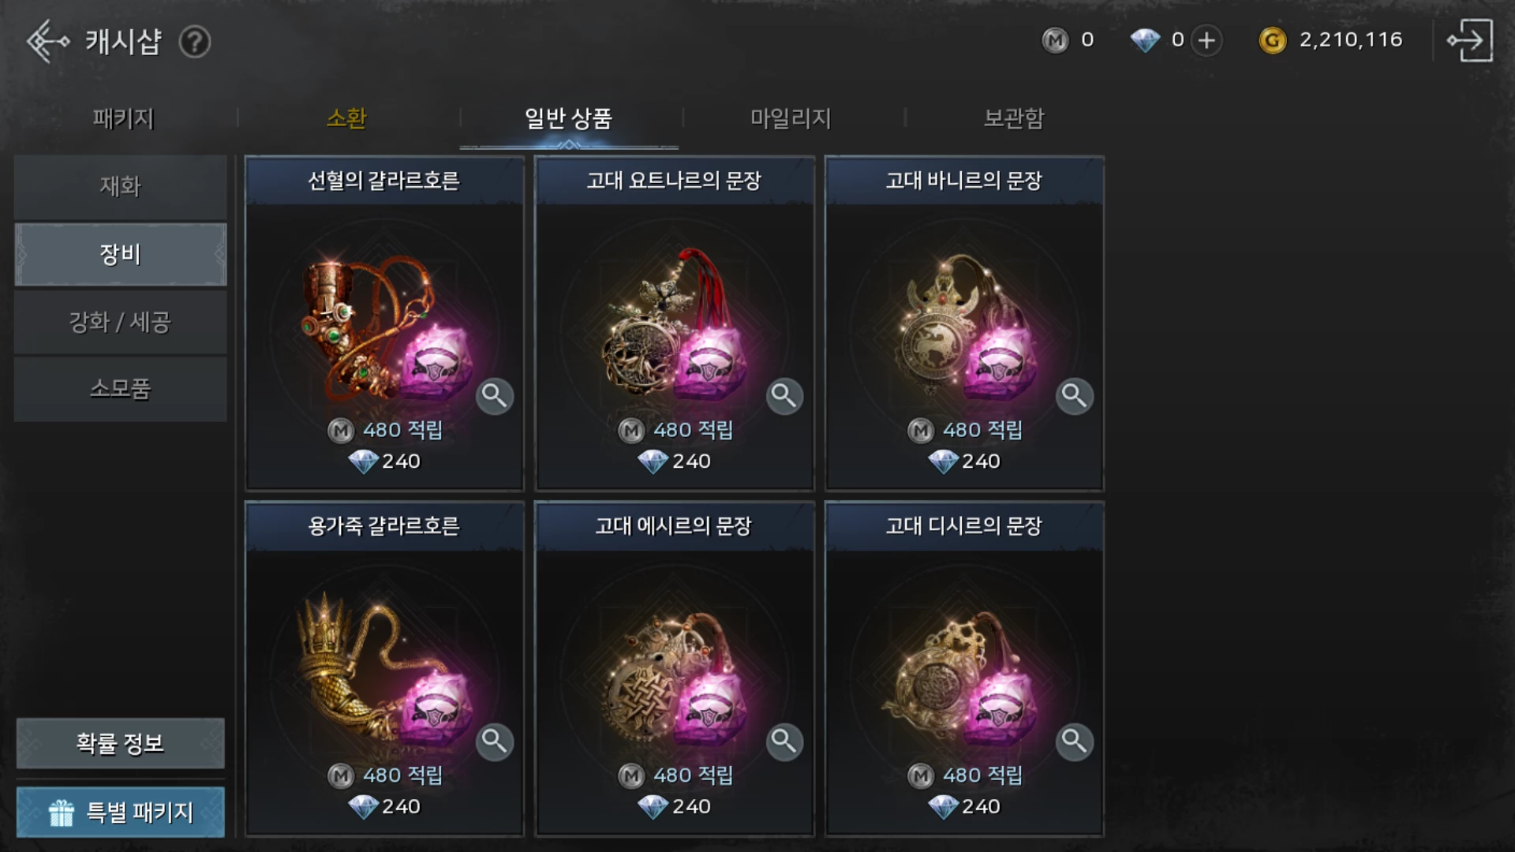The width and height of the screenshot is (1515, 852).
Task: Open the 특별 패키지 gift button
Action: 121,812
